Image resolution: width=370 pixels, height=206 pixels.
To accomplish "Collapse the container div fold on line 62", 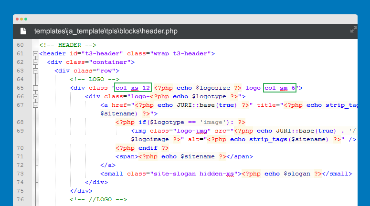I will tap(35, 62).
